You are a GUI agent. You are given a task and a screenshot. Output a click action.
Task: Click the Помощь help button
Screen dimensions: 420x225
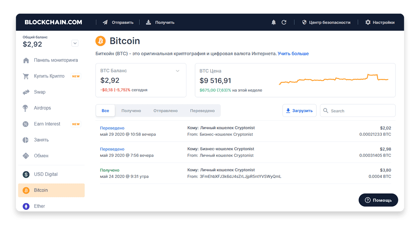(378, 200)
